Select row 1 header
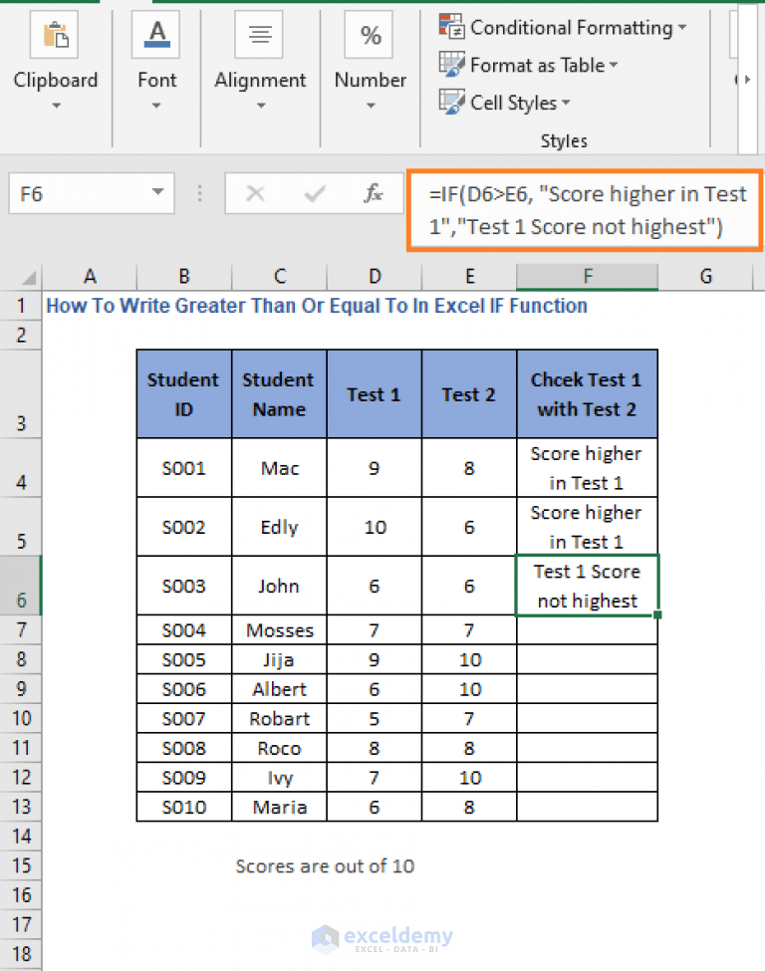 [21, 306]
